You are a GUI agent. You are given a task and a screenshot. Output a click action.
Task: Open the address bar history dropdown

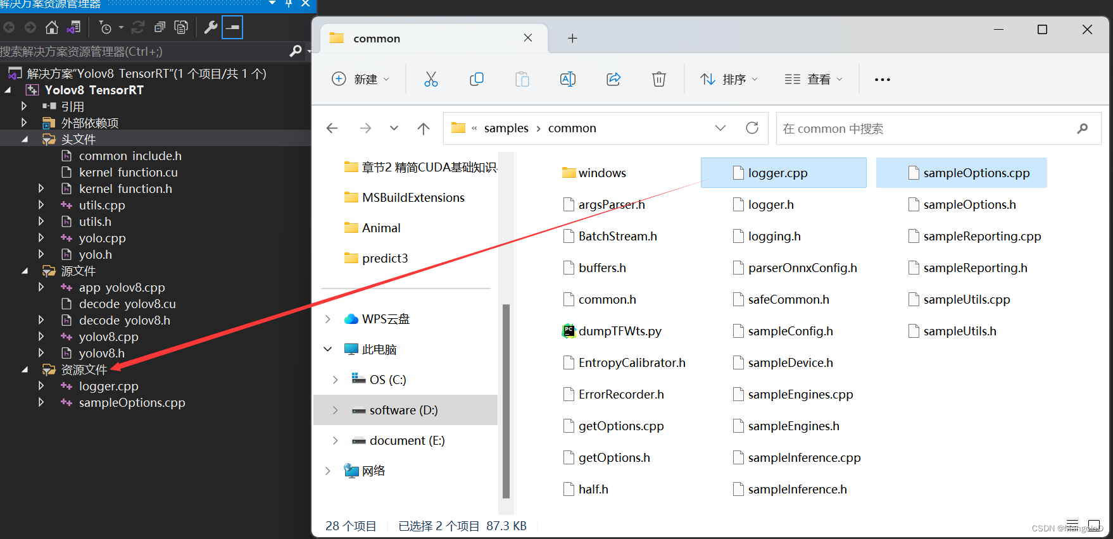pos(720,128)
